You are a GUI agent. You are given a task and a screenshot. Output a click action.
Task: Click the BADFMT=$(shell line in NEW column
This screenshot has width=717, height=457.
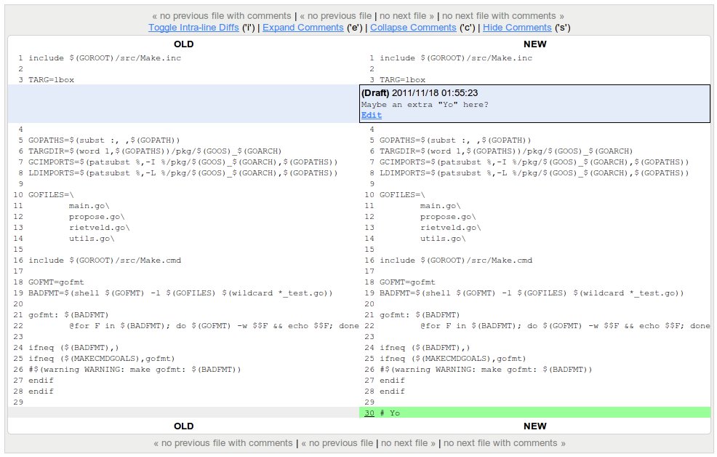(532, 294)
